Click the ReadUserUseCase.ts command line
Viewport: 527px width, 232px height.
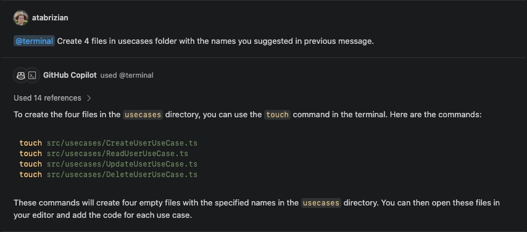point(104,153)
